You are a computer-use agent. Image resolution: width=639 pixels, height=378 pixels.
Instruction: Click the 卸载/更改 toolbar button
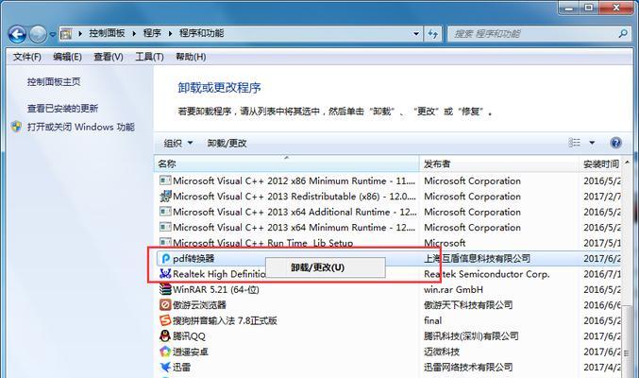[x=227, y=144]
